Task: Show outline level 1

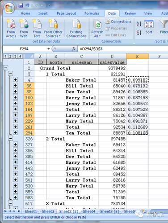Action: [5, 57]
